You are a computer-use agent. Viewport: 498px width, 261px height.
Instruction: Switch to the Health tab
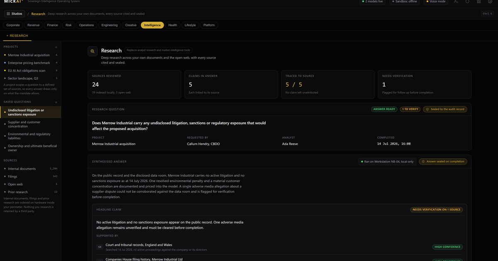pos(173,25)
